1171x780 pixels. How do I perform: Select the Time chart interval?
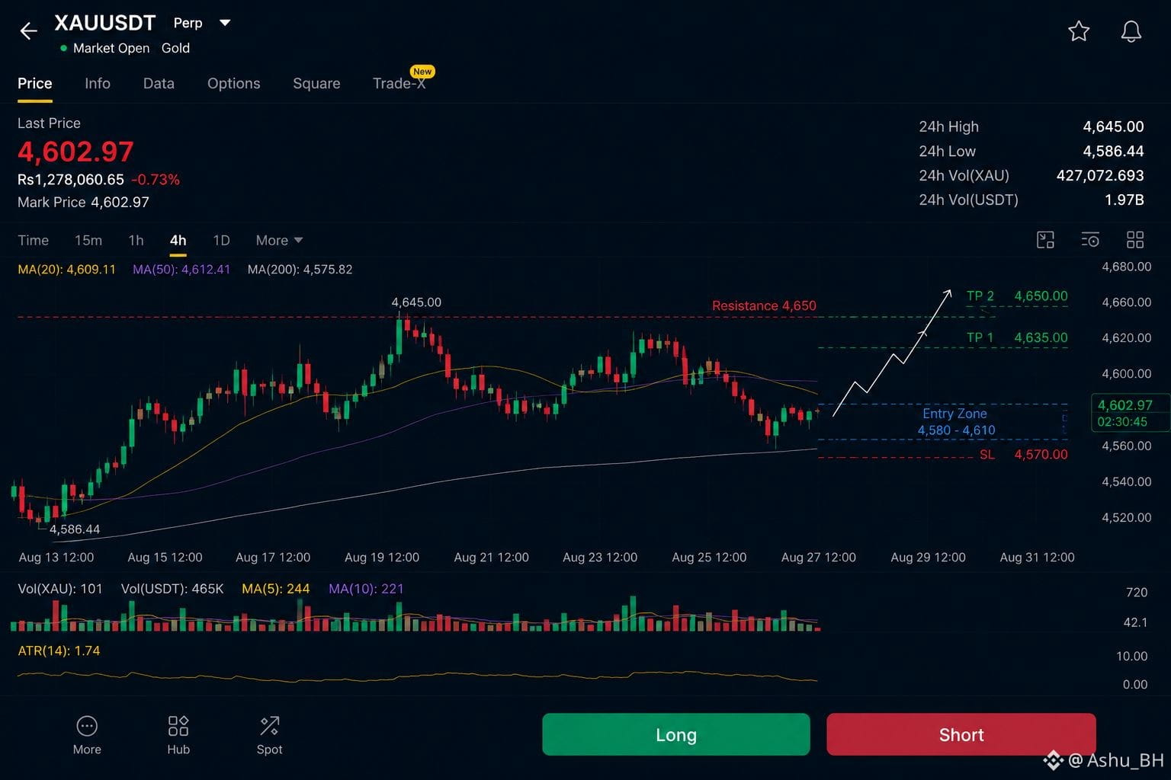click(34, 241)
